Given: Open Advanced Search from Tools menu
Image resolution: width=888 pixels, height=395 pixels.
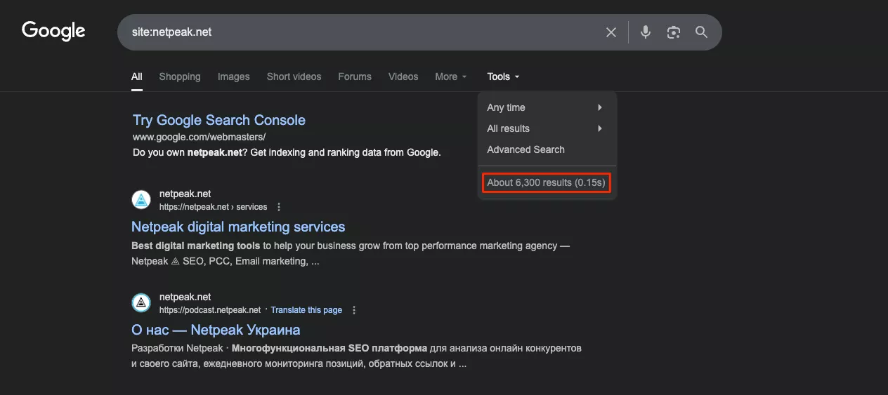Looking at the screenshot, I should [x=525, y=149].
